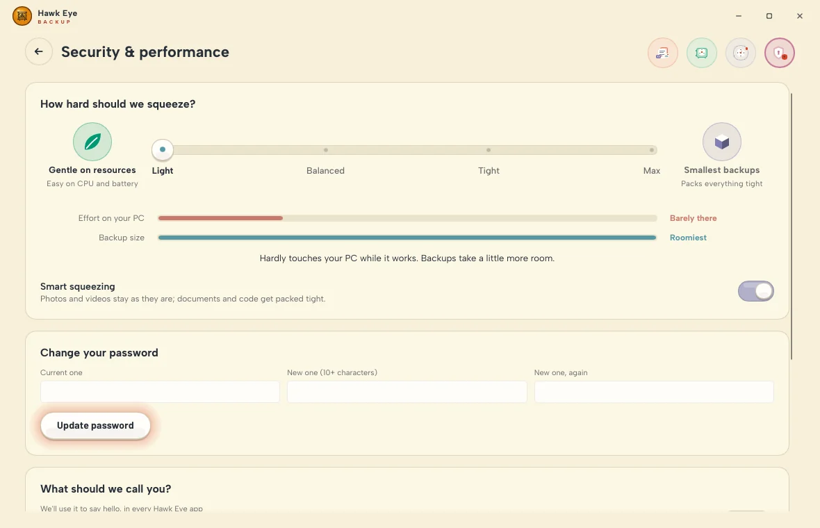This screenshot has height=528, width=820.
Task: Focus the Current one password field
Action: (x=160, y=392)
